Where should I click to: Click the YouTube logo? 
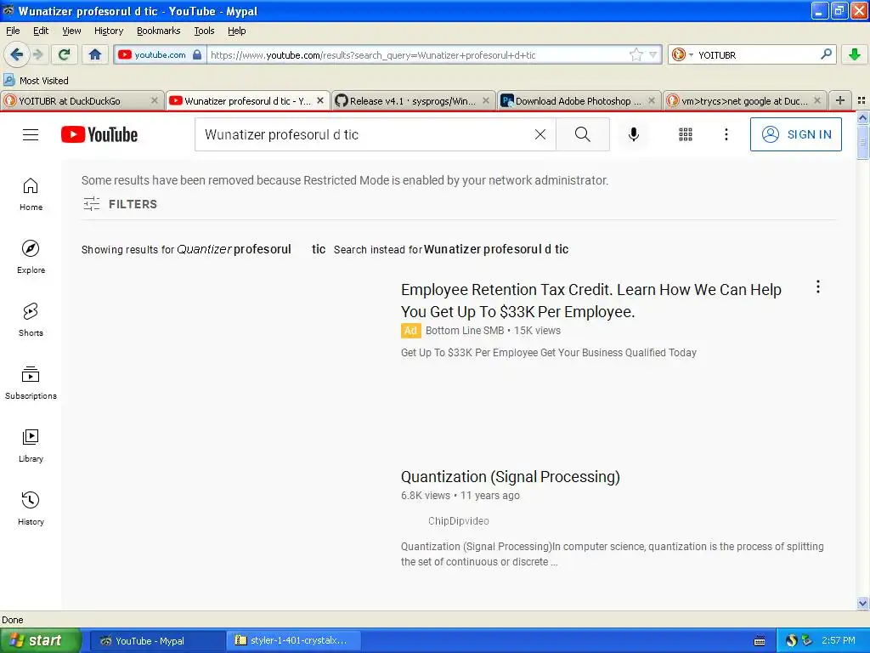click(99, 134)
